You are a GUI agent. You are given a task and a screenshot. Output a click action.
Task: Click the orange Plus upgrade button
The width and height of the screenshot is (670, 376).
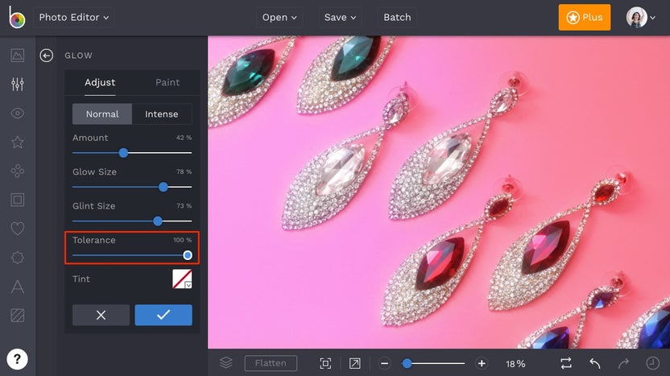tap(584, 17)
